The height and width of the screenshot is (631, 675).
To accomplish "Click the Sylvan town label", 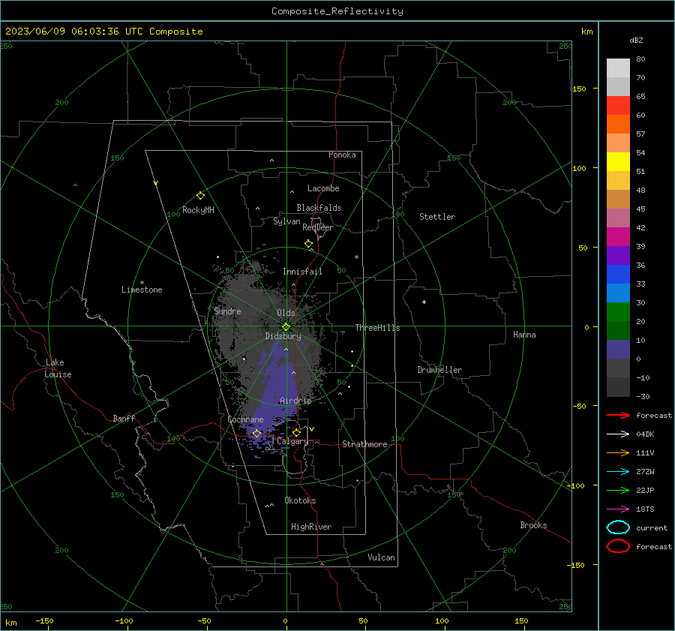I will click(x=286, y=221).
